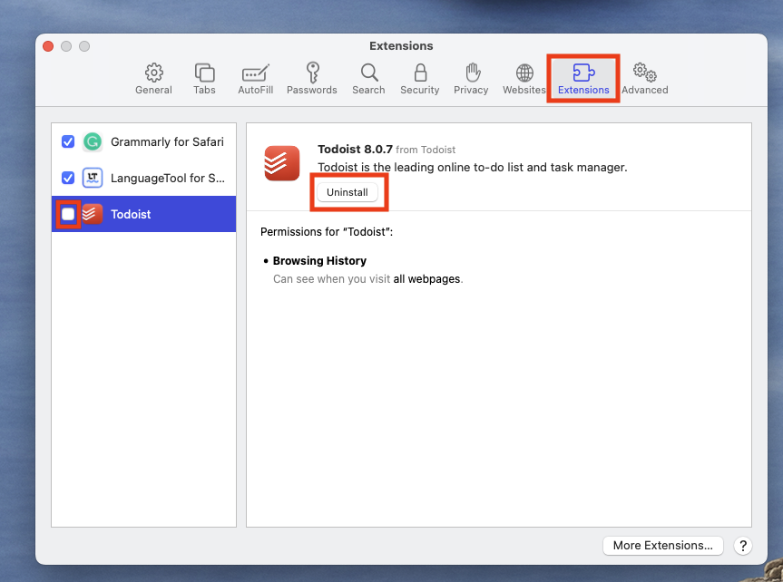This screenshot has width=783, height=582.
Task: Open the AutoFill preferences pane
Action: [x=256, y=79]
